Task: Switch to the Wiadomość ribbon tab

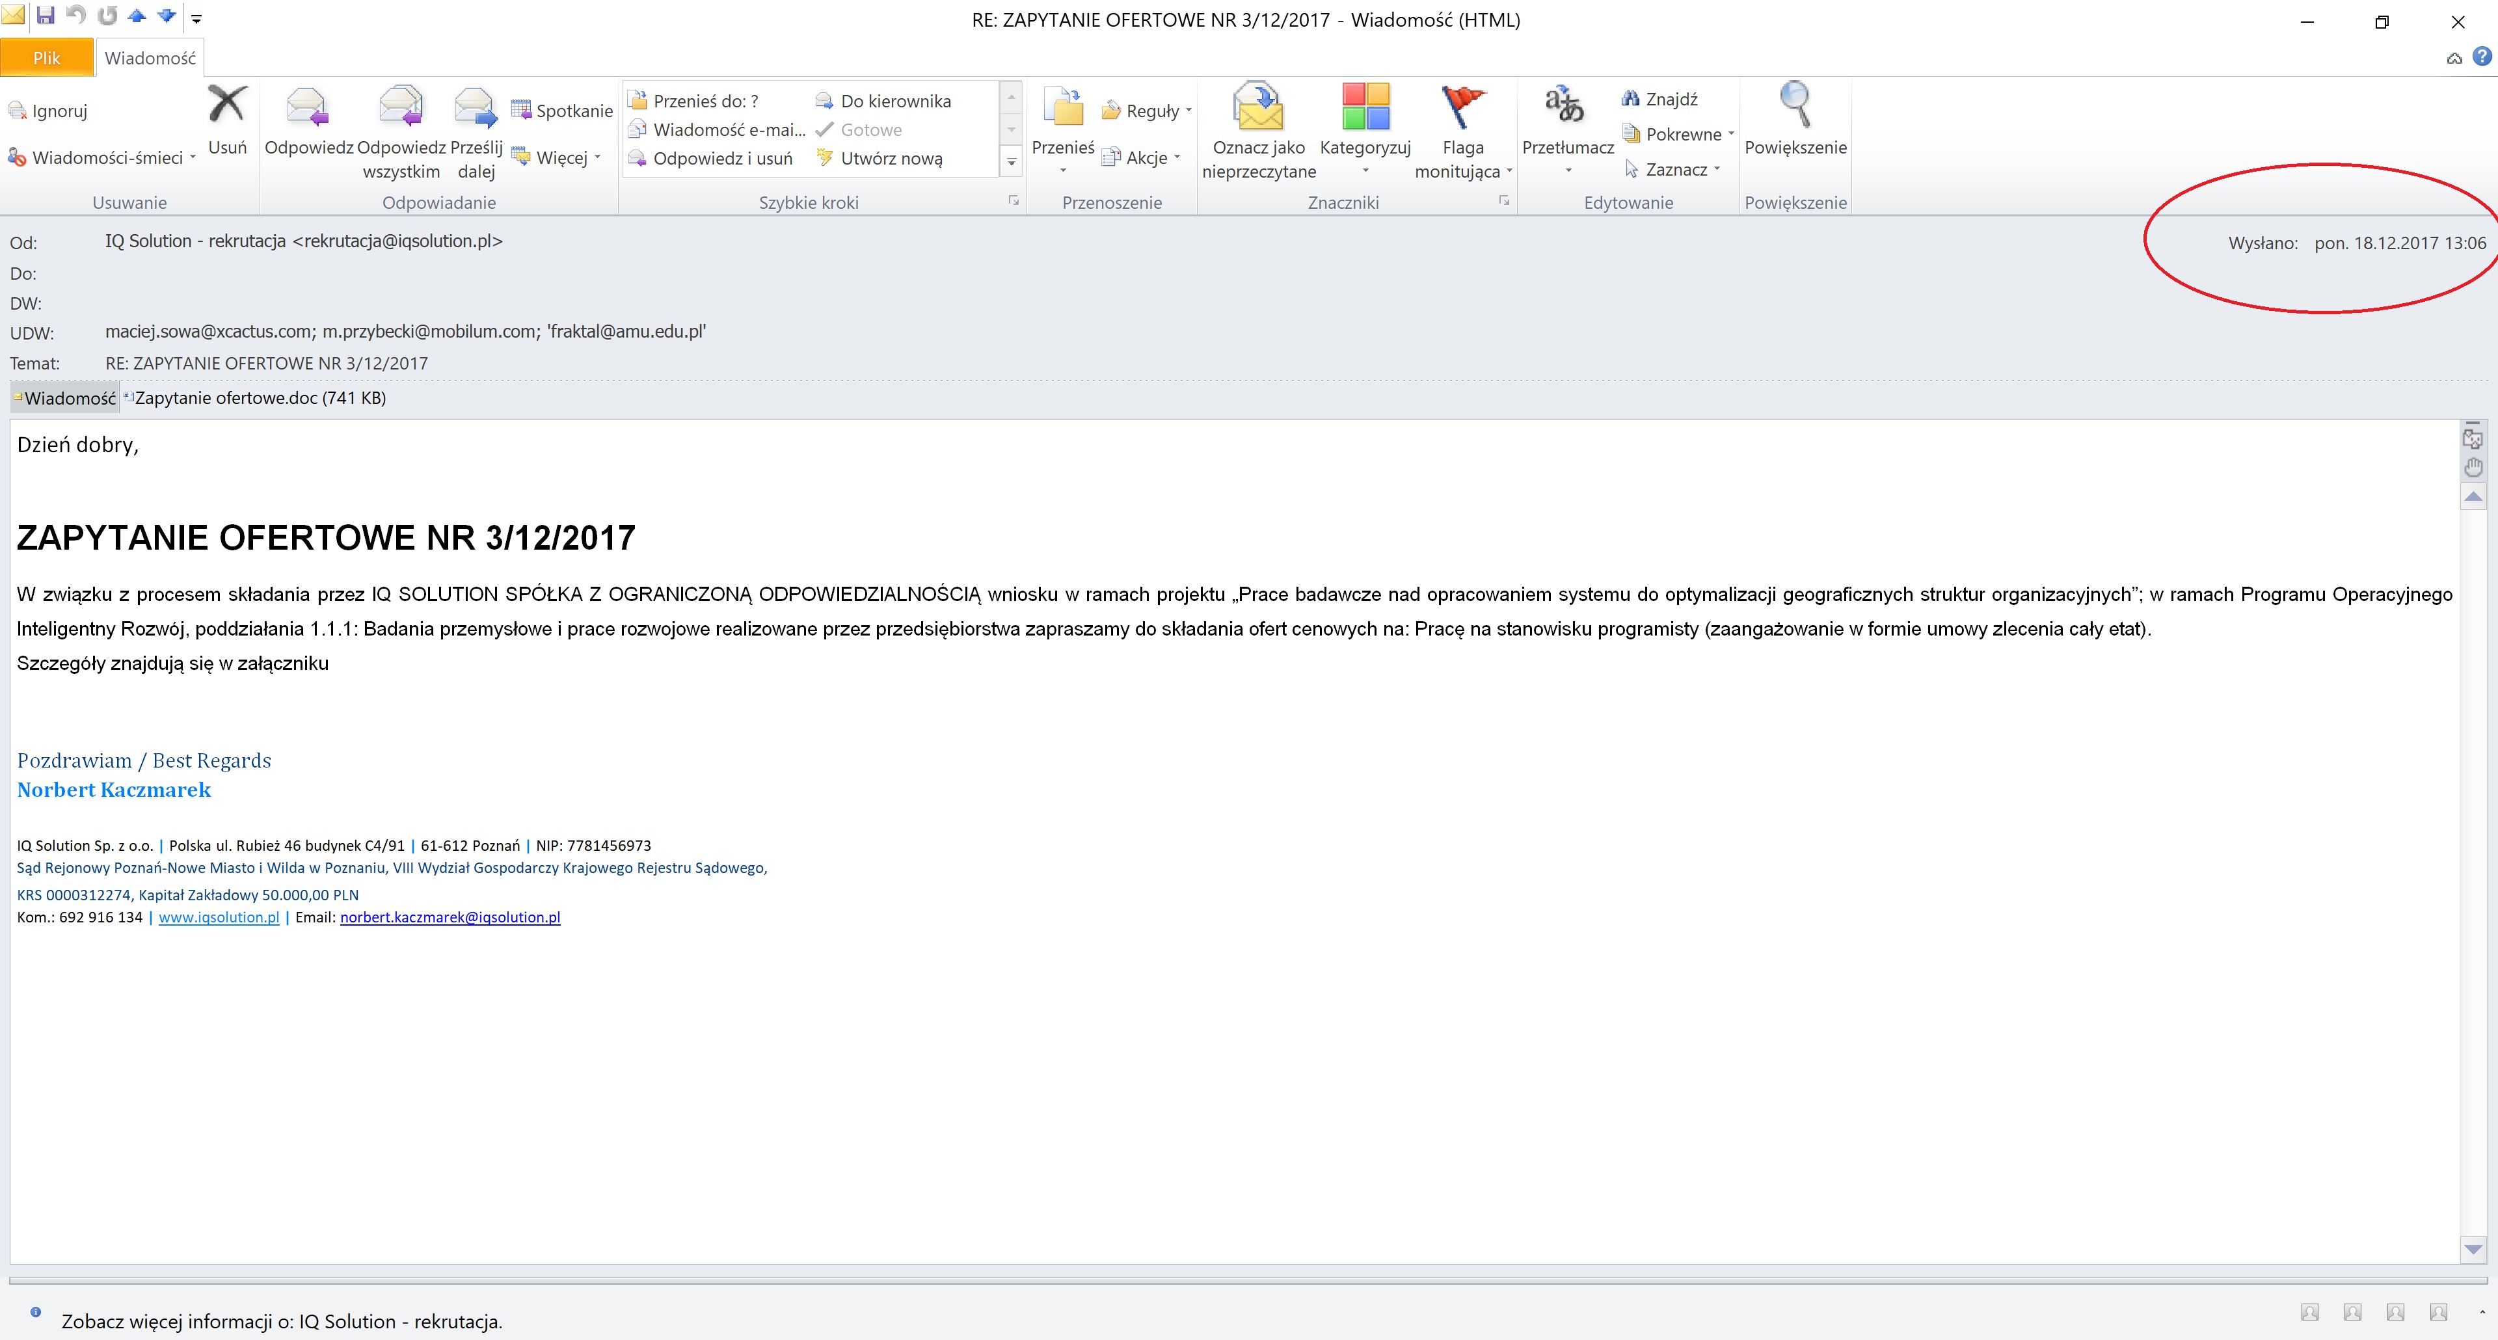Action: 150,58
